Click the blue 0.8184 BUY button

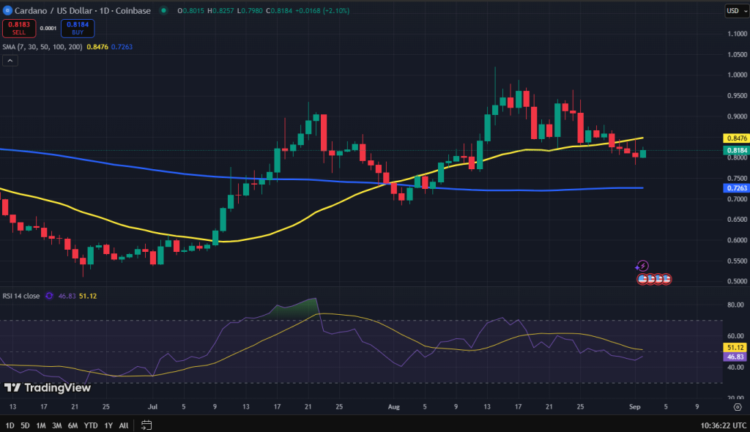[x=78, y=29]
